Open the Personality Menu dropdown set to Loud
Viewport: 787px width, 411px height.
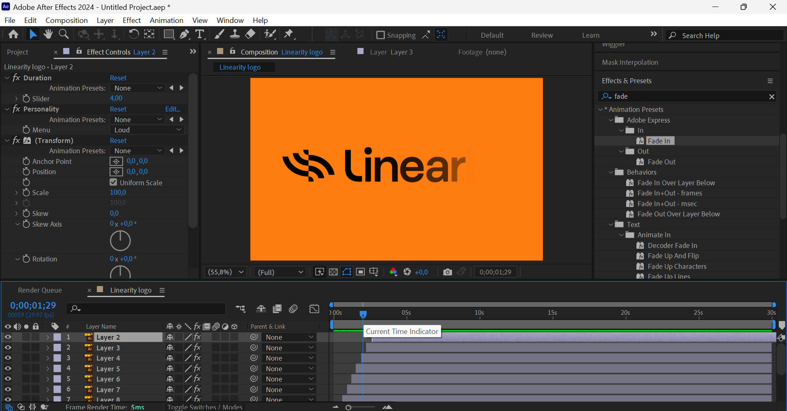click(x=147, y=130)
